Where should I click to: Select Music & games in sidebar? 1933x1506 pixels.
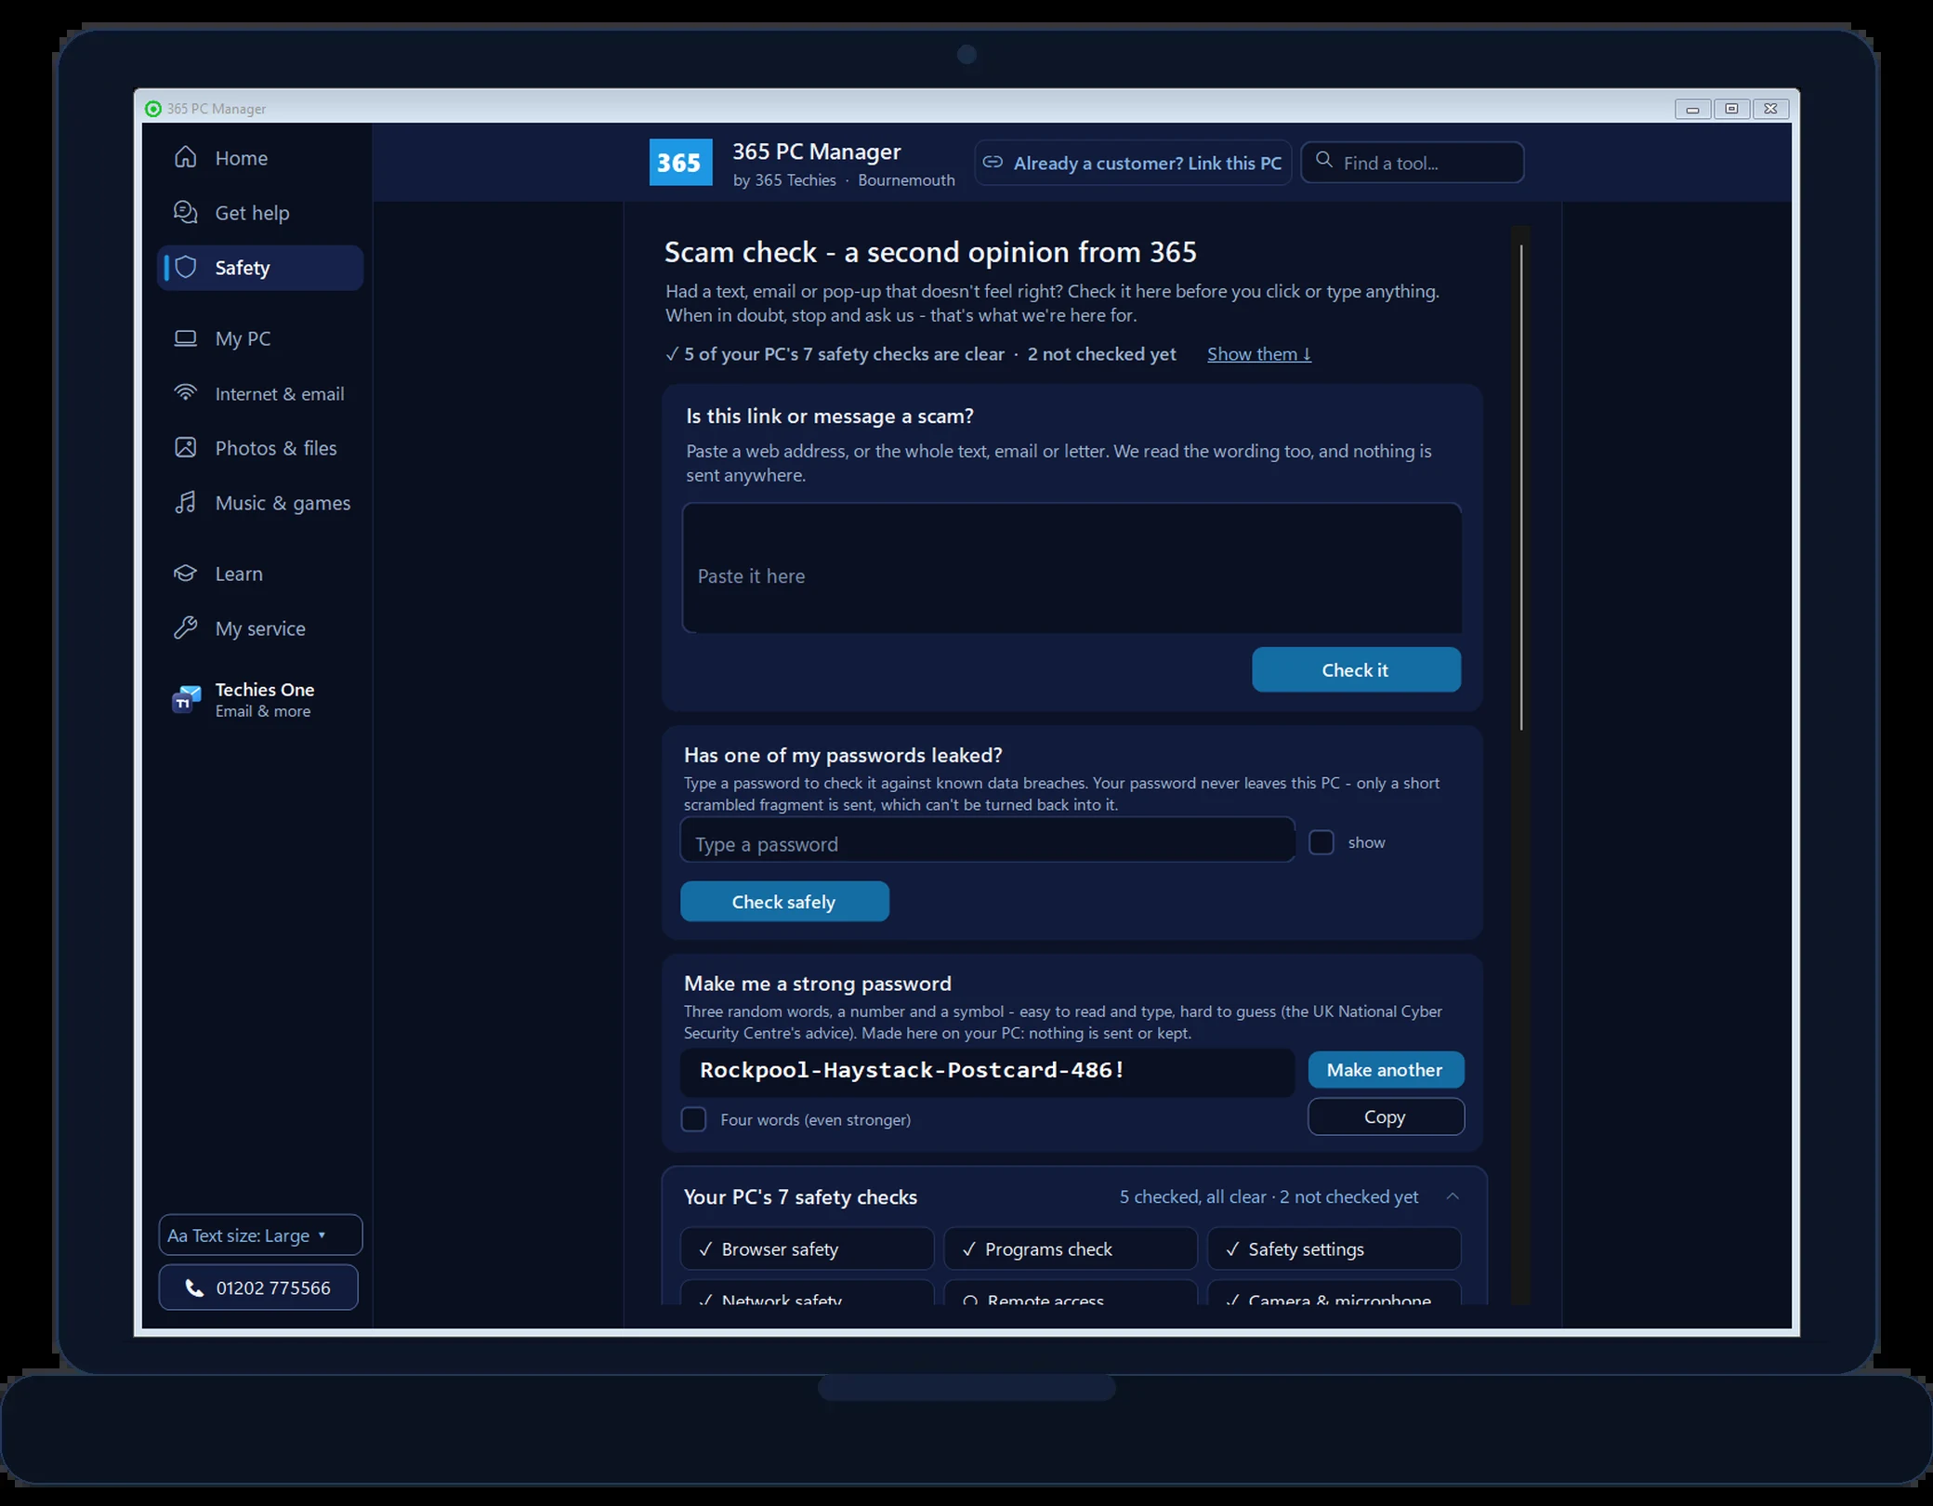[x=260, y=503]
